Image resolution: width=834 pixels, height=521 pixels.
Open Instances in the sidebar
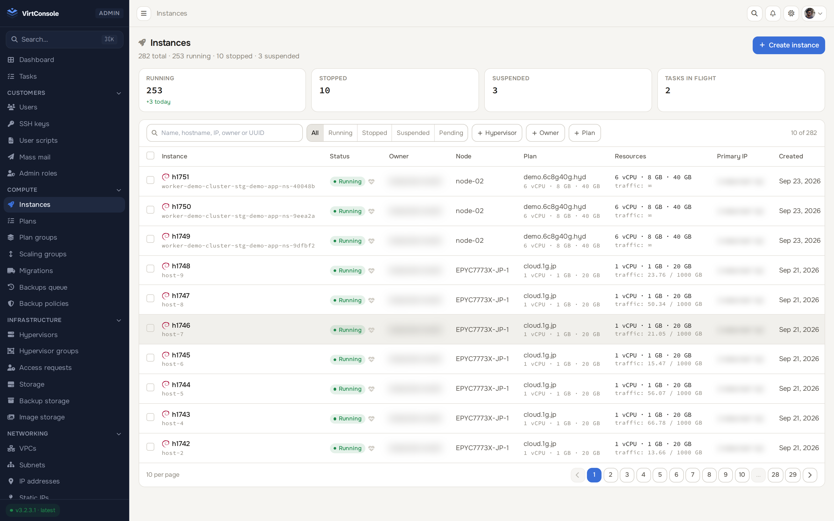tap(64, 205)
